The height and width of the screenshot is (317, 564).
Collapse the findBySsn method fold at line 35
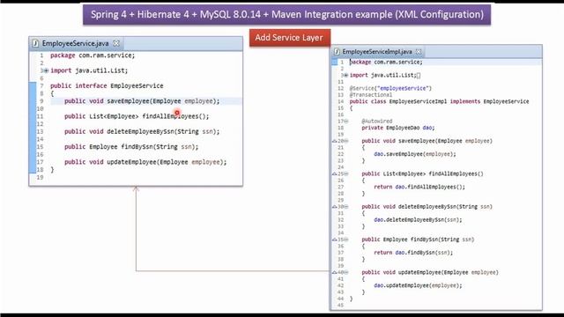[x=346, y=240]
